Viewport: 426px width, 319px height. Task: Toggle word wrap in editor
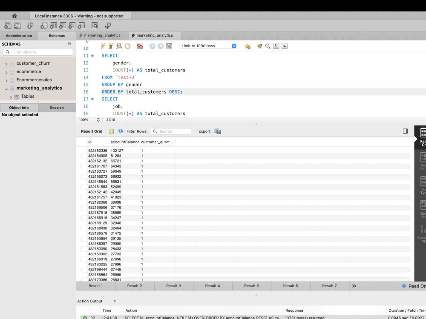[285, 46]
